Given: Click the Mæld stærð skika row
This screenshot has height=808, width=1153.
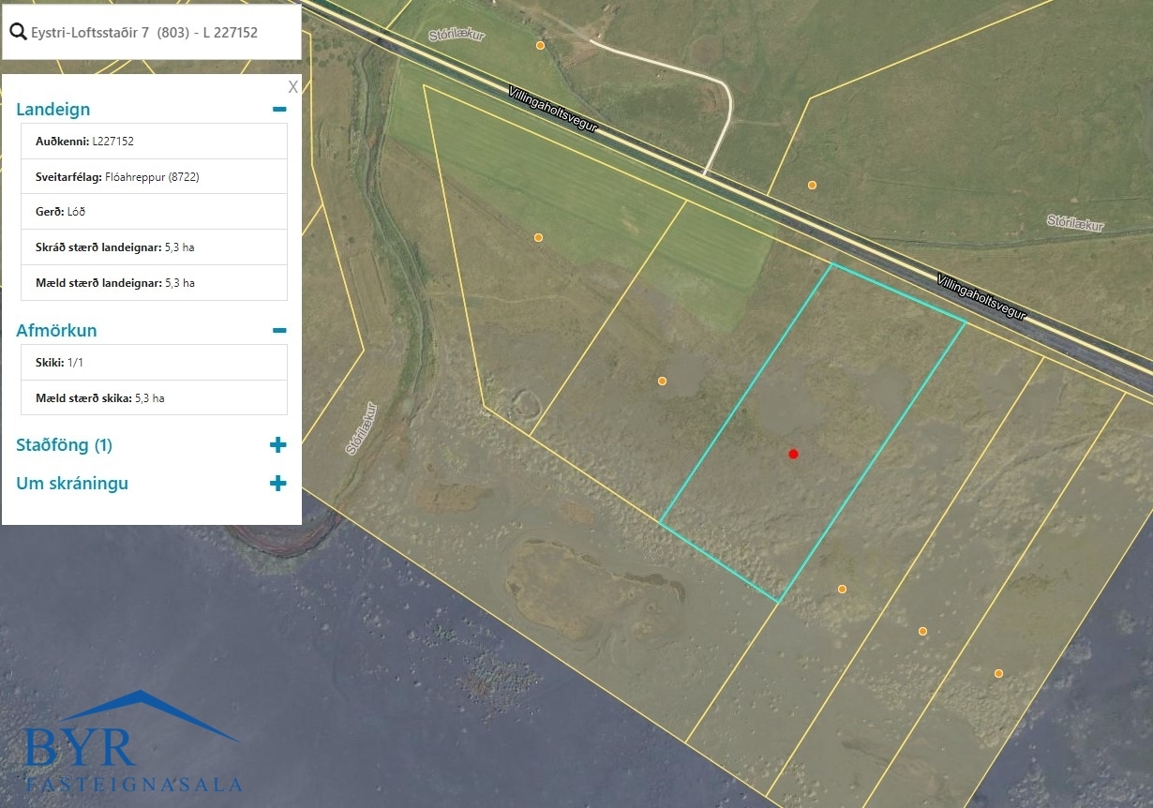Looking at the screenshot, I should click(154, 397).
